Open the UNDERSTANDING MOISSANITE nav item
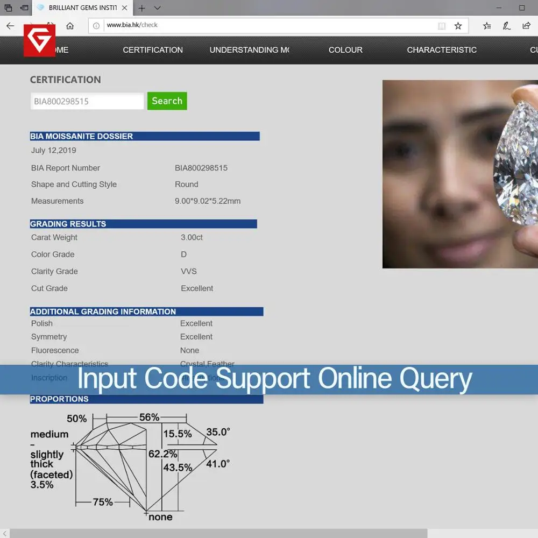The height and width of the screenshot is (538, 538). 250,50
